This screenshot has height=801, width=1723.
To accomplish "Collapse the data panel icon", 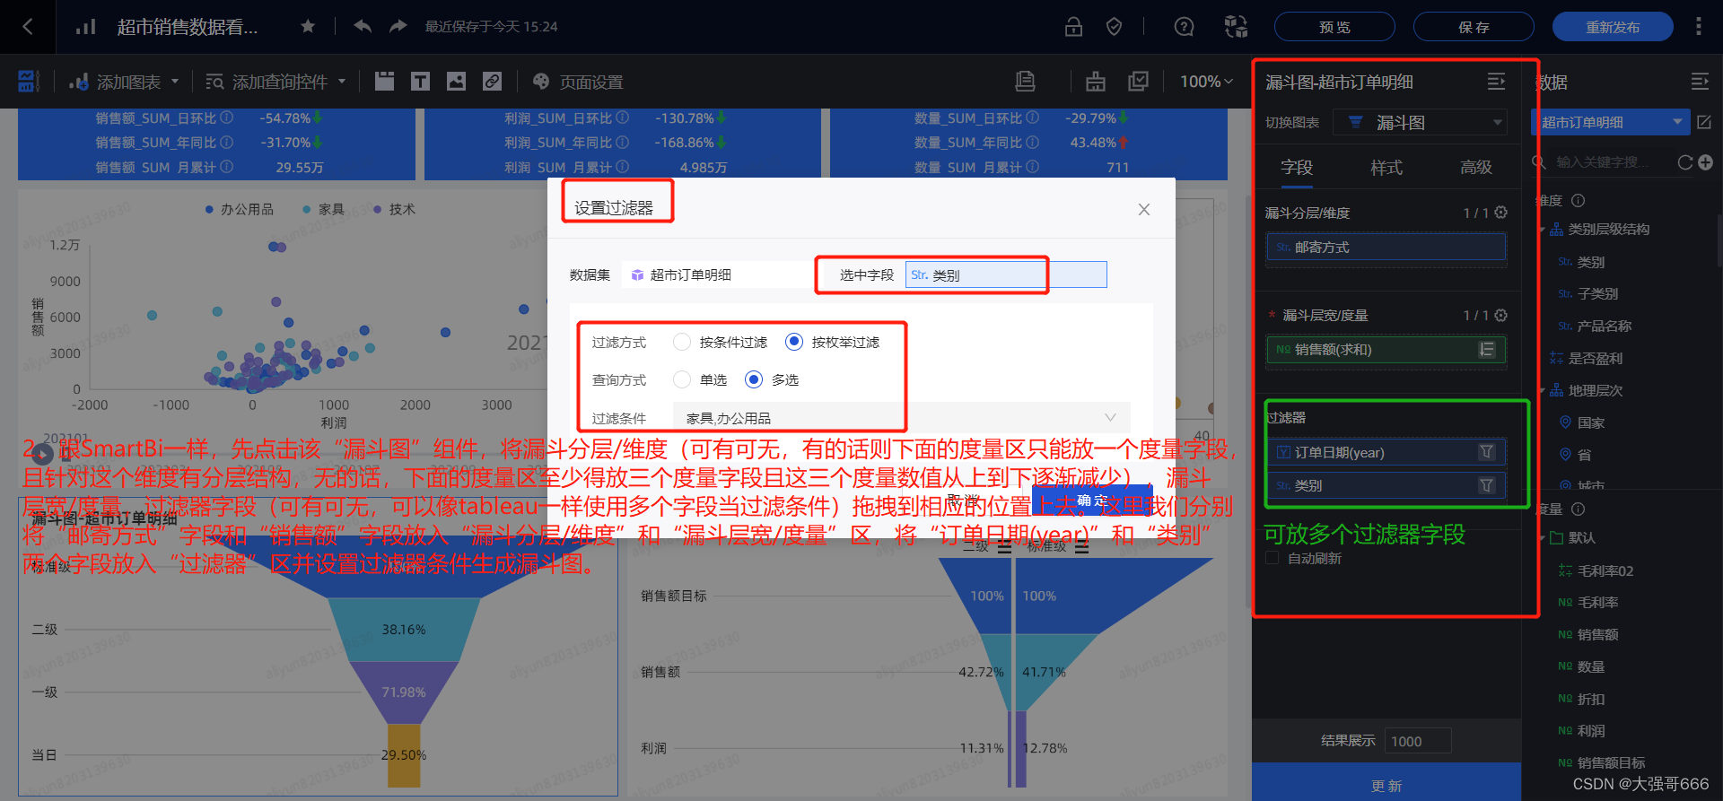I will pyautogui.click(x=1700, y=82).
